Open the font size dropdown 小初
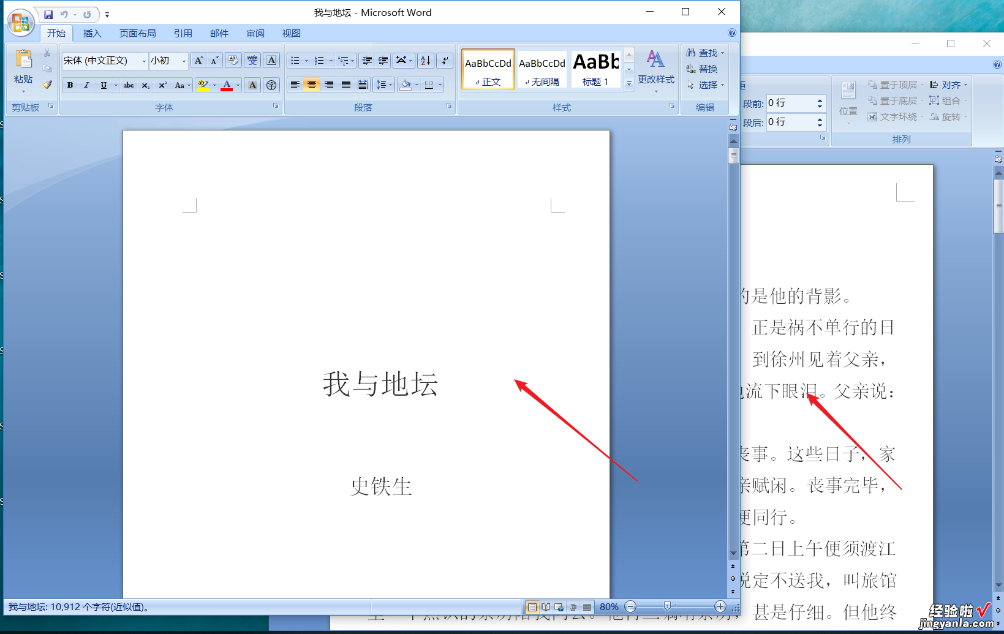The width and height of the screenshot is (1004, 634). click(184, 61)
